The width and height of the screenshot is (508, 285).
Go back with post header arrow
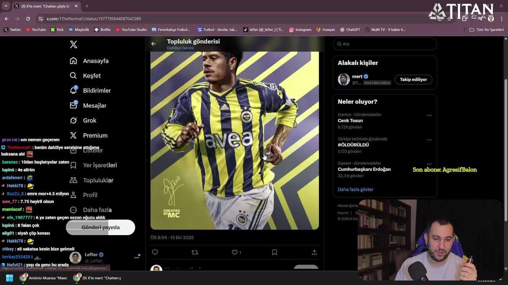point(154,44)
